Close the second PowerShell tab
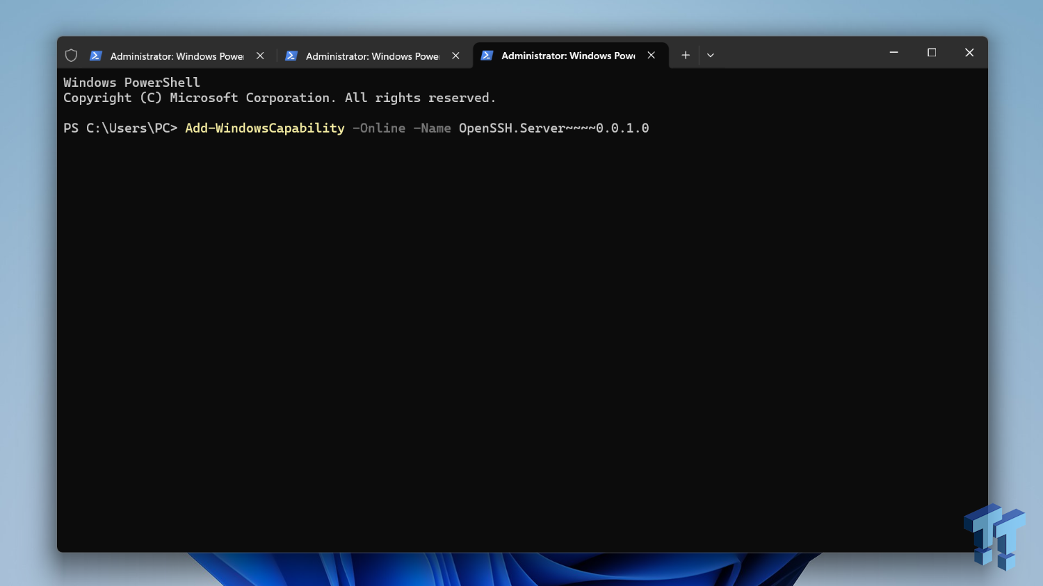The image size is (1043, 586). tap(455, 56)
